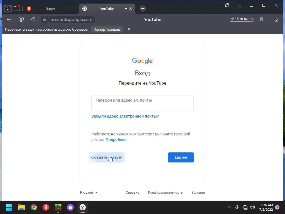The height and width of the screenshot is (214, 285).
Task: Open the clock showing 5:36 AM
Action: [x=266, y=207]
